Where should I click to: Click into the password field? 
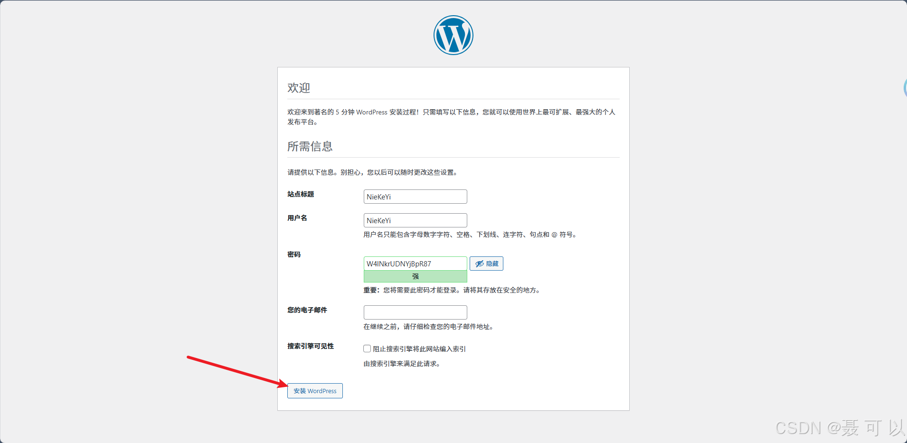[416, 264]
